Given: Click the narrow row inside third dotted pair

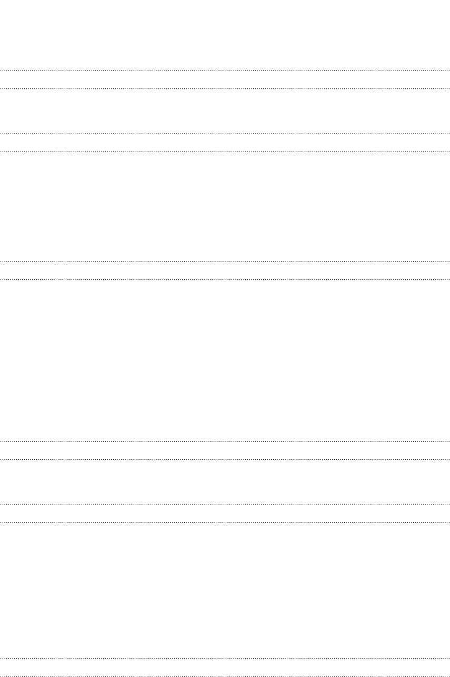Looking at the screenshot, I should (x=225, y=270).
